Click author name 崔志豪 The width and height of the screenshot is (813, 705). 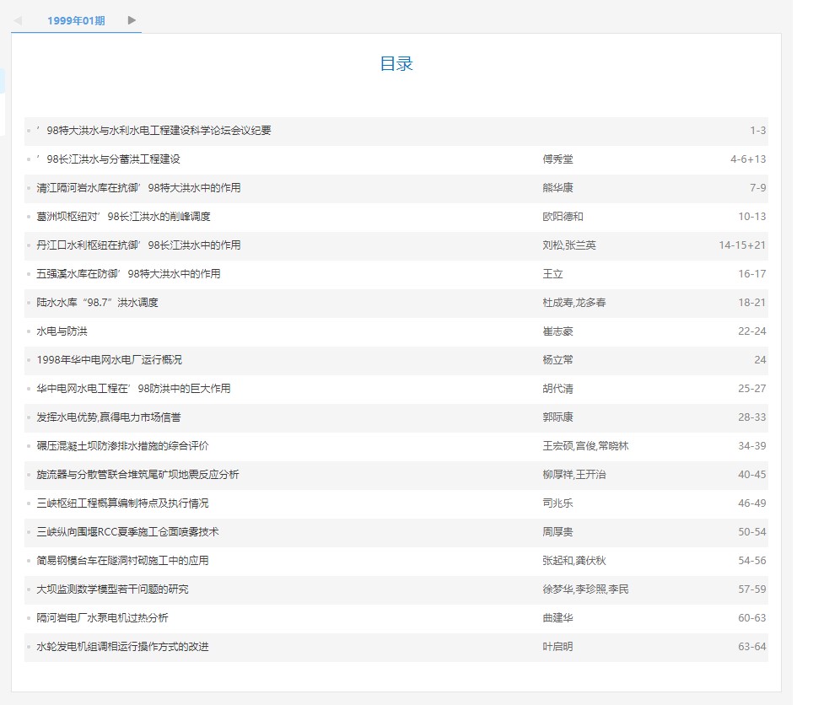pyautogui.click(x=558, y=331)
